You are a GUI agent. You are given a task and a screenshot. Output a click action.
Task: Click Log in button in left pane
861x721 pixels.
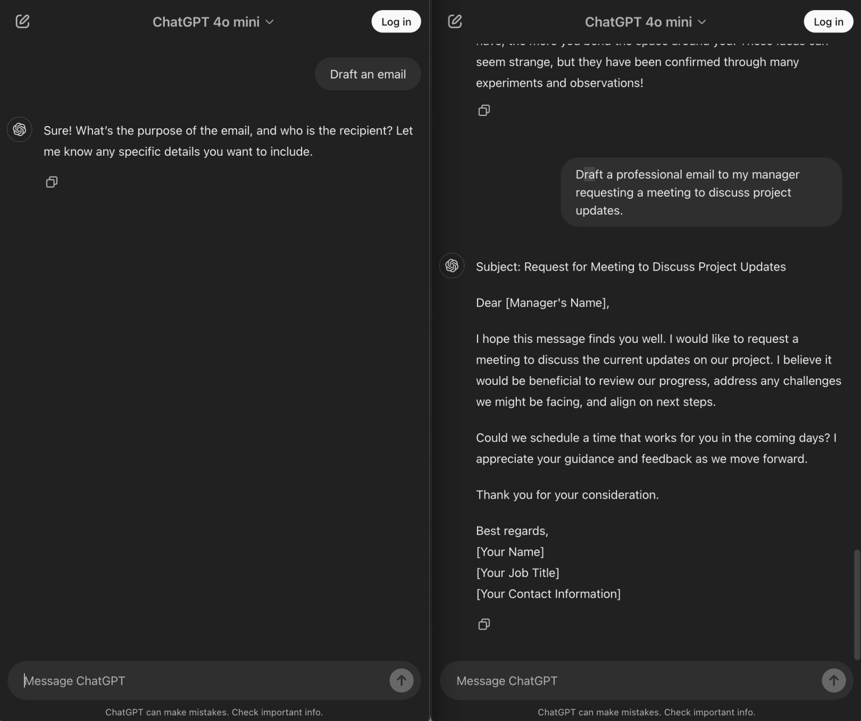pyautogui.click(x=396, y=22)
